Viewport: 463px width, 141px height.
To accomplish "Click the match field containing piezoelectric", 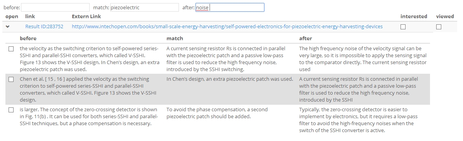I will pos(144,7).
